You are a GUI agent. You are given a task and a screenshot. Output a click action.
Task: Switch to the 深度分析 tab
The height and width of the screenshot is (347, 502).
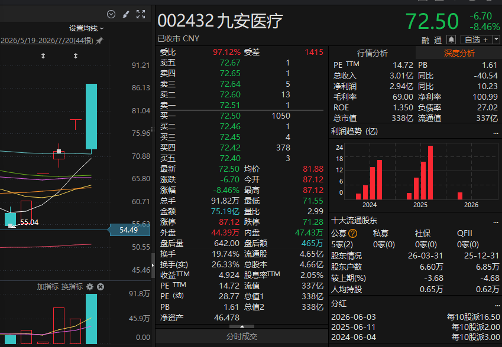coord(459,53)
